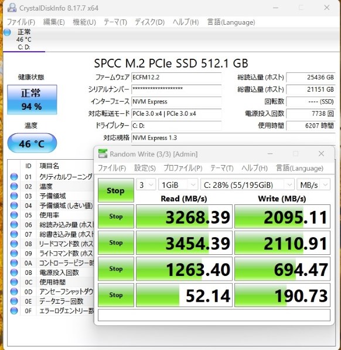This screenshot has width=341, height=350.
Task: Open 設定(S) menu in CrystalDiskMark
Action: click(145, 168)
